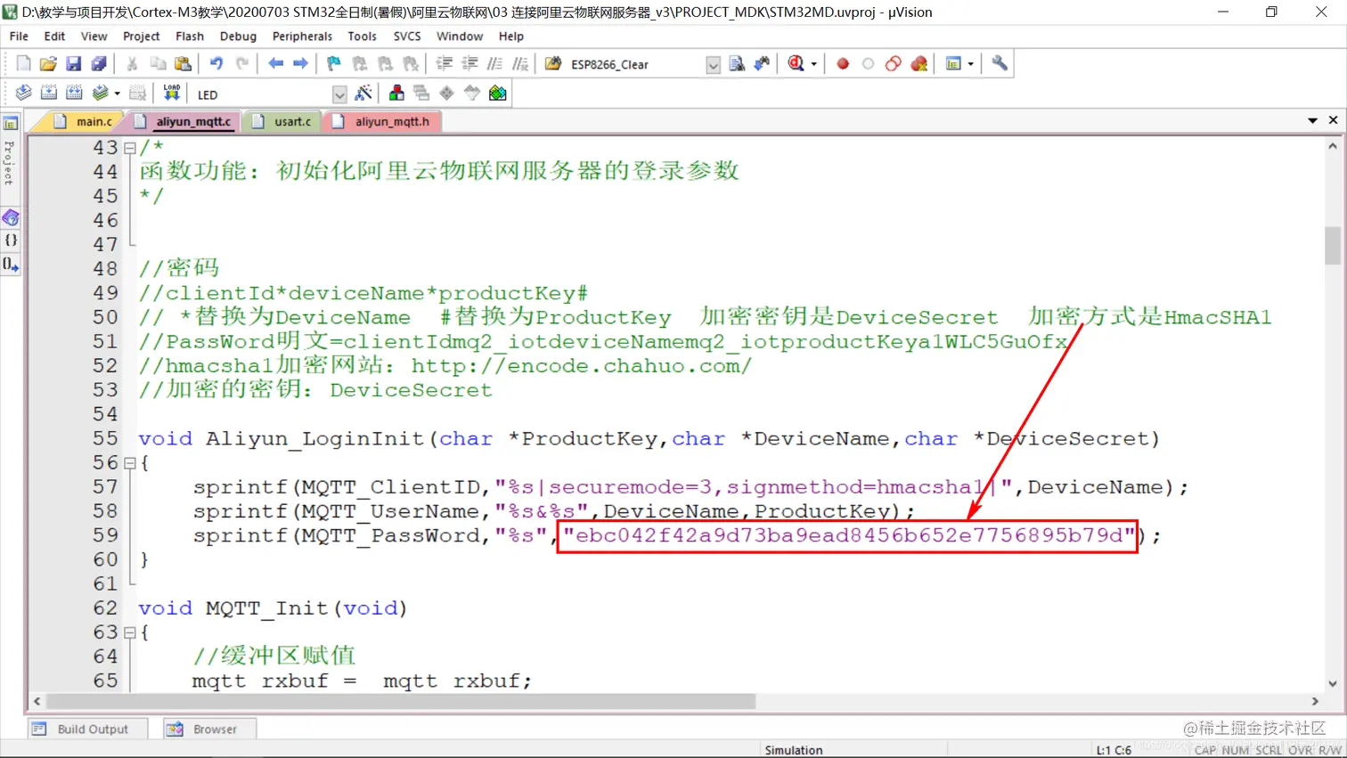
Task: Open the Books sidebar icon
Action: pos(11,218)
